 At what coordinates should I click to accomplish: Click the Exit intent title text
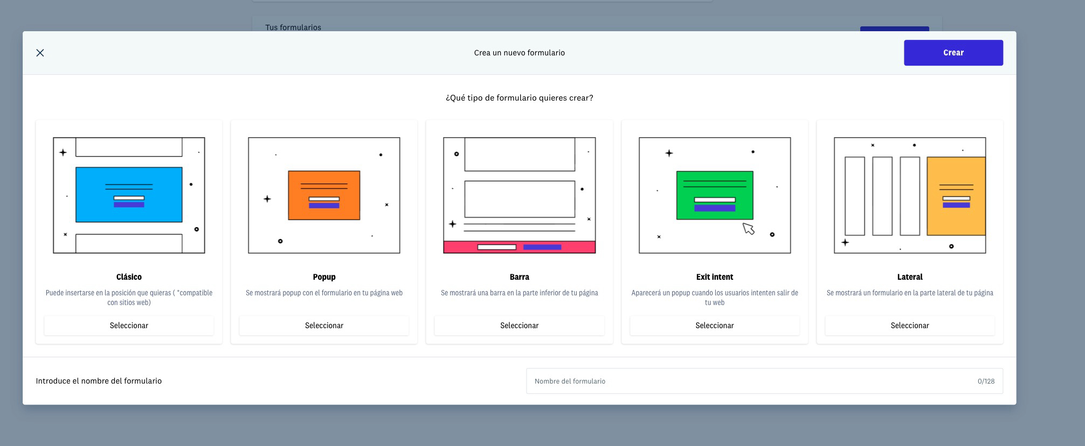[x=714, y=277]
